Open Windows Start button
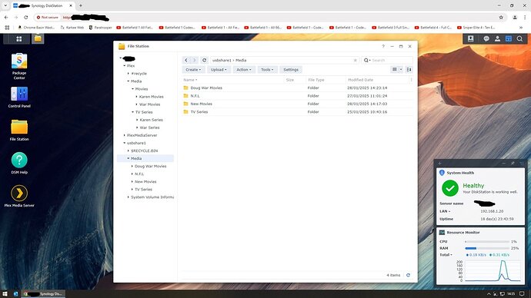Image resolution: width=531 pixels, height=298 pixels. [5, 294]
